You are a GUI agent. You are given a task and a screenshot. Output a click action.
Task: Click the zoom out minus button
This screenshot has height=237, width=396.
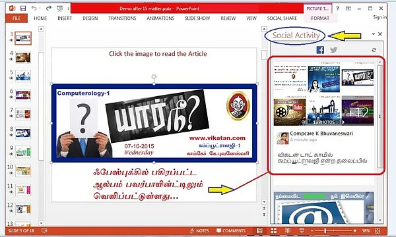[312, 230]
